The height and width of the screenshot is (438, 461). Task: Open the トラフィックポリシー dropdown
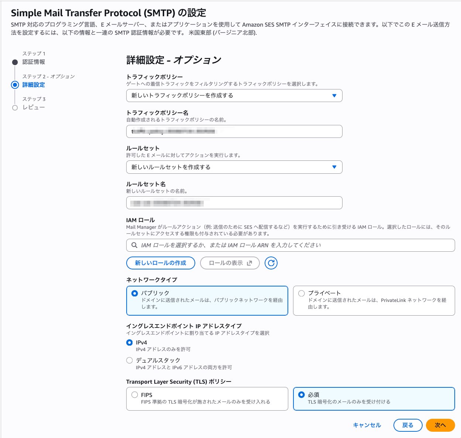pos(234,95)
